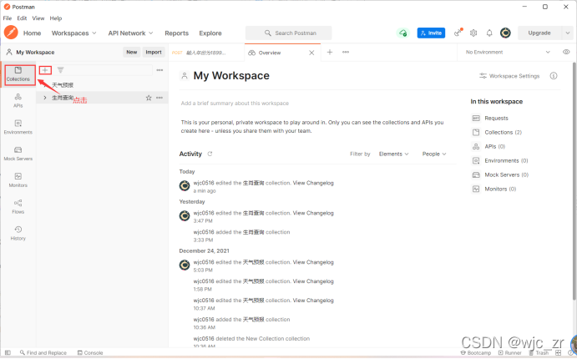
Task: Click the environment quick look eye icon
Action: point(566,52)
